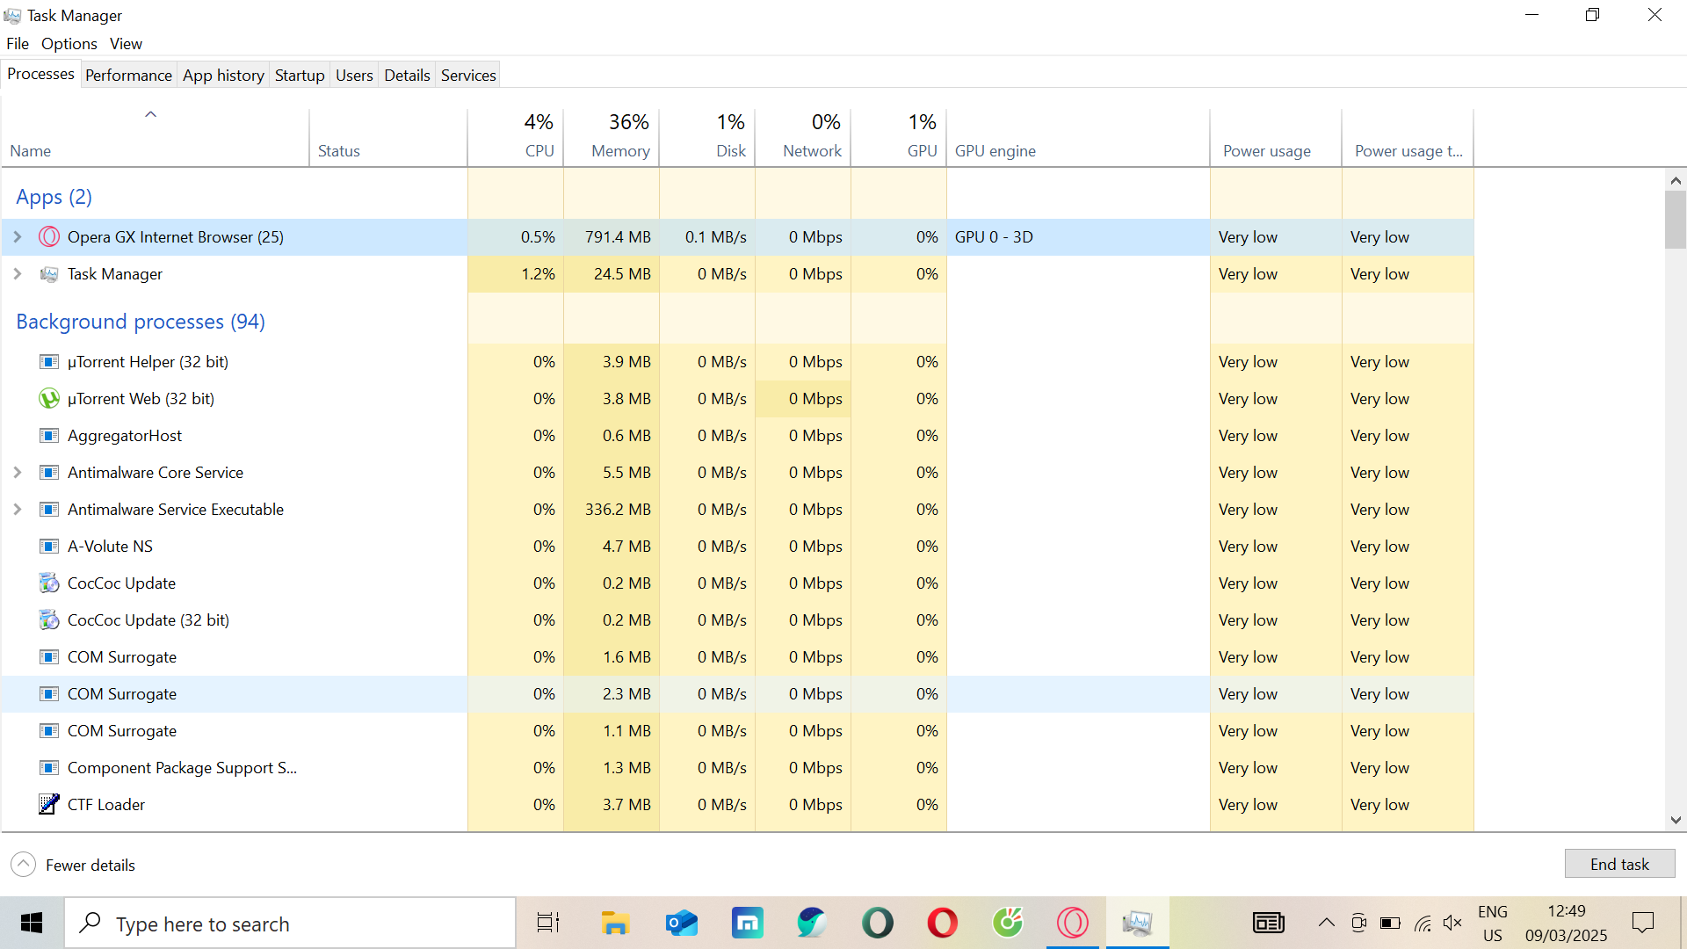Open Task View from taskbar
The width and height of the screenshot is (1687, 949).
point(548,924)
